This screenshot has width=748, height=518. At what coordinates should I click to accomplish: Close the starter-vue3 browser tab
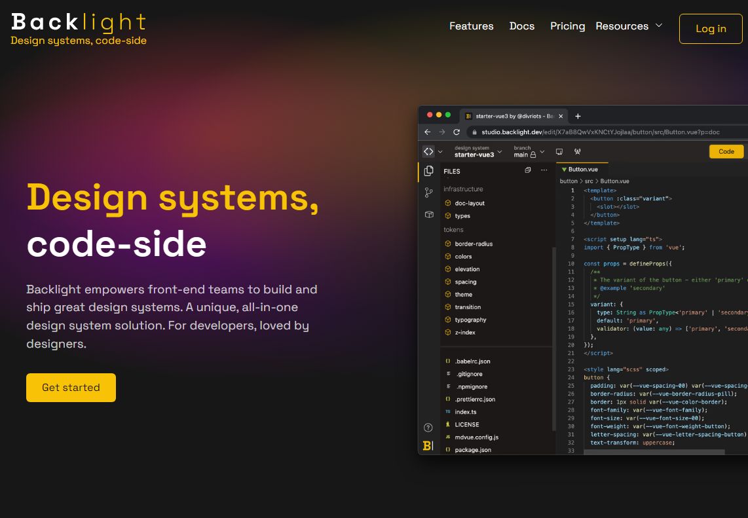(561, 116)
